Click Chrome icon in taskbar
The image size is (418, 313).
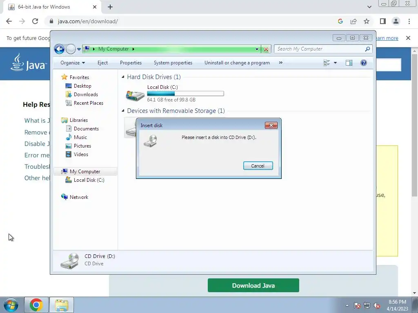click(36, 305)
